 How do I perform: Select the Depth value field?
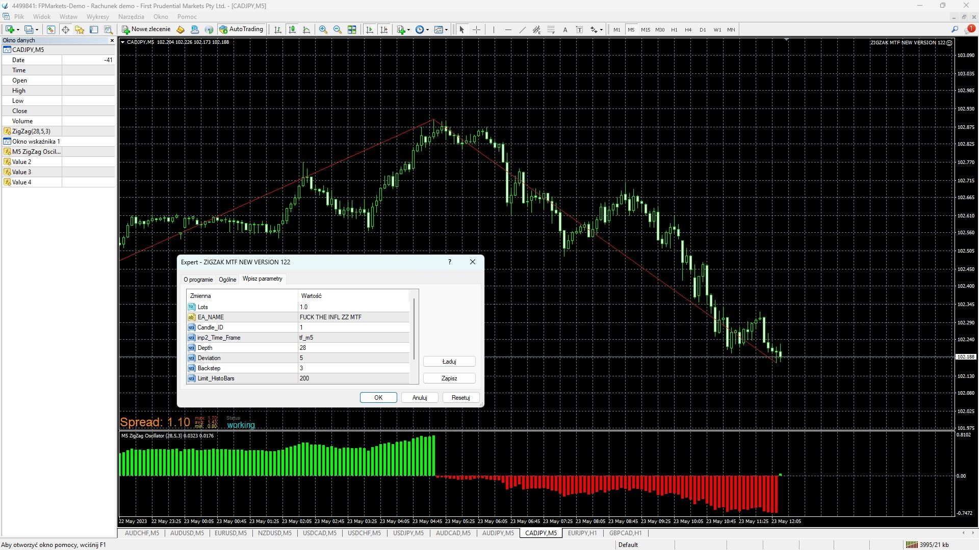353,348
